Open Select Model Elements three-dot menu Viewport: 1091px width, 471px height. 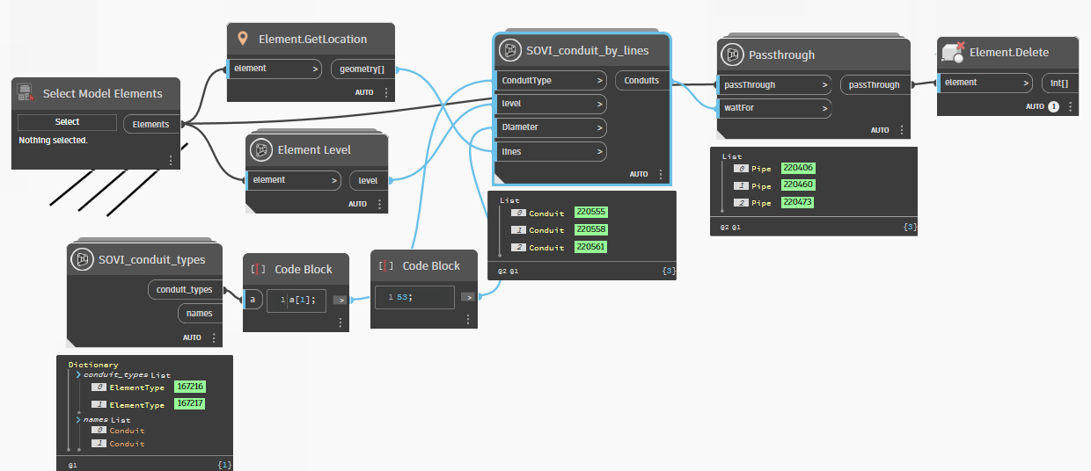coord(171,160)
